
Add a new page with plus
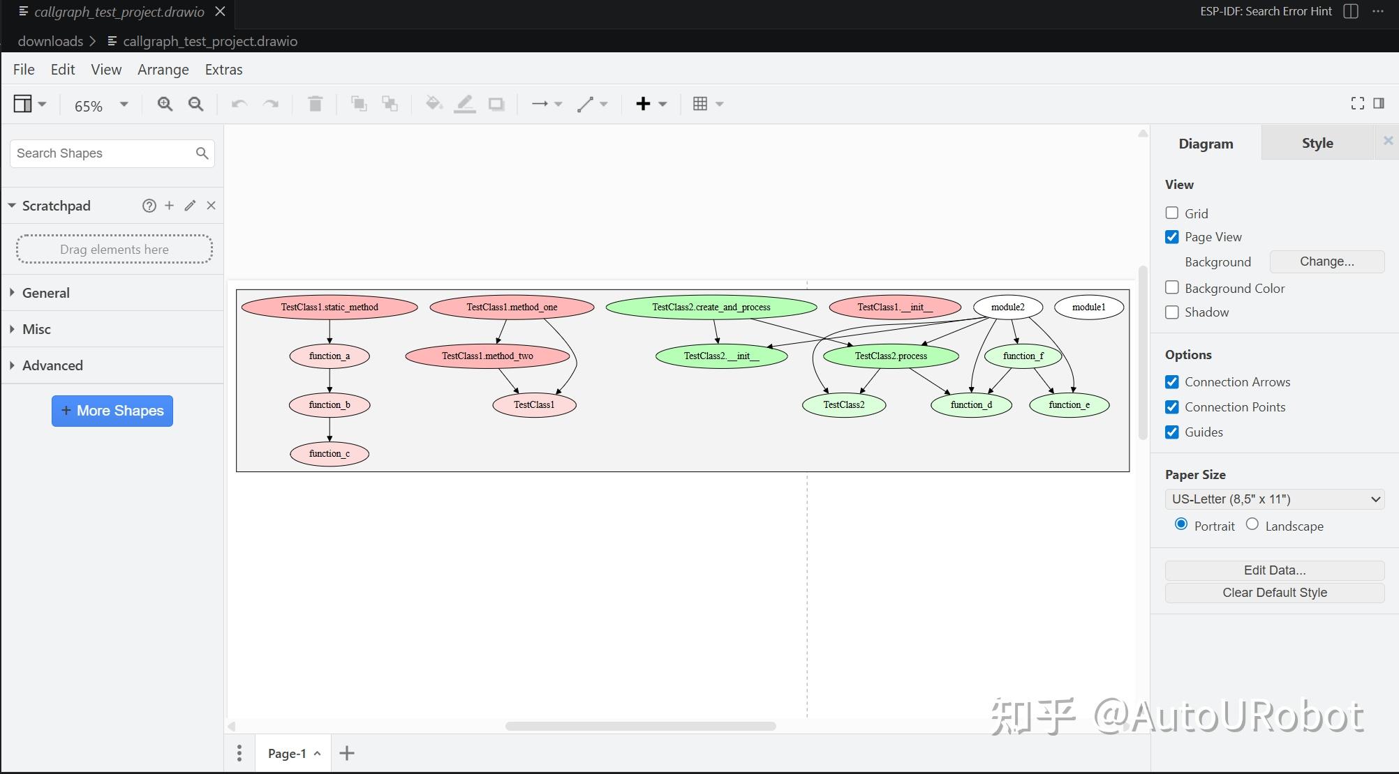point(347,753)
